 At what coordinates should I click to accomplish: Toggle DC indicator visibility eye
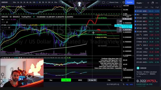tap(9, 27)
